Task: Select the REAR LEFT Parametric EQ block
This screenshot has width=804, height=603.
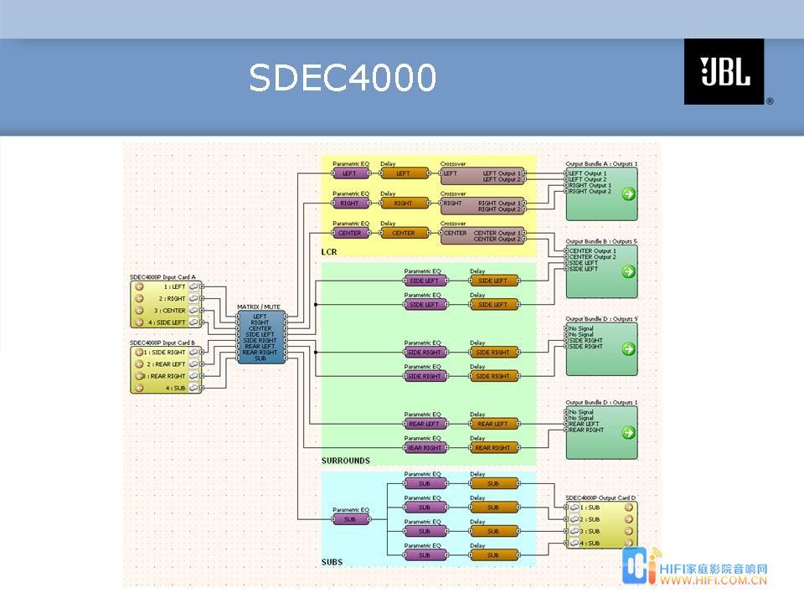Action: [424, 424]
